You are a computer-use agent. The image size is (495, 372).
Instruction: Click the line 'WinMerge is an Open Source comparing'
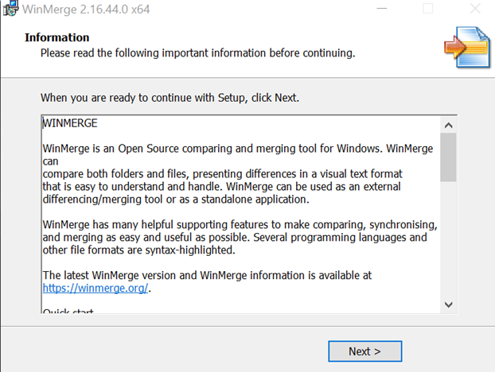click(x=238, y=149)
